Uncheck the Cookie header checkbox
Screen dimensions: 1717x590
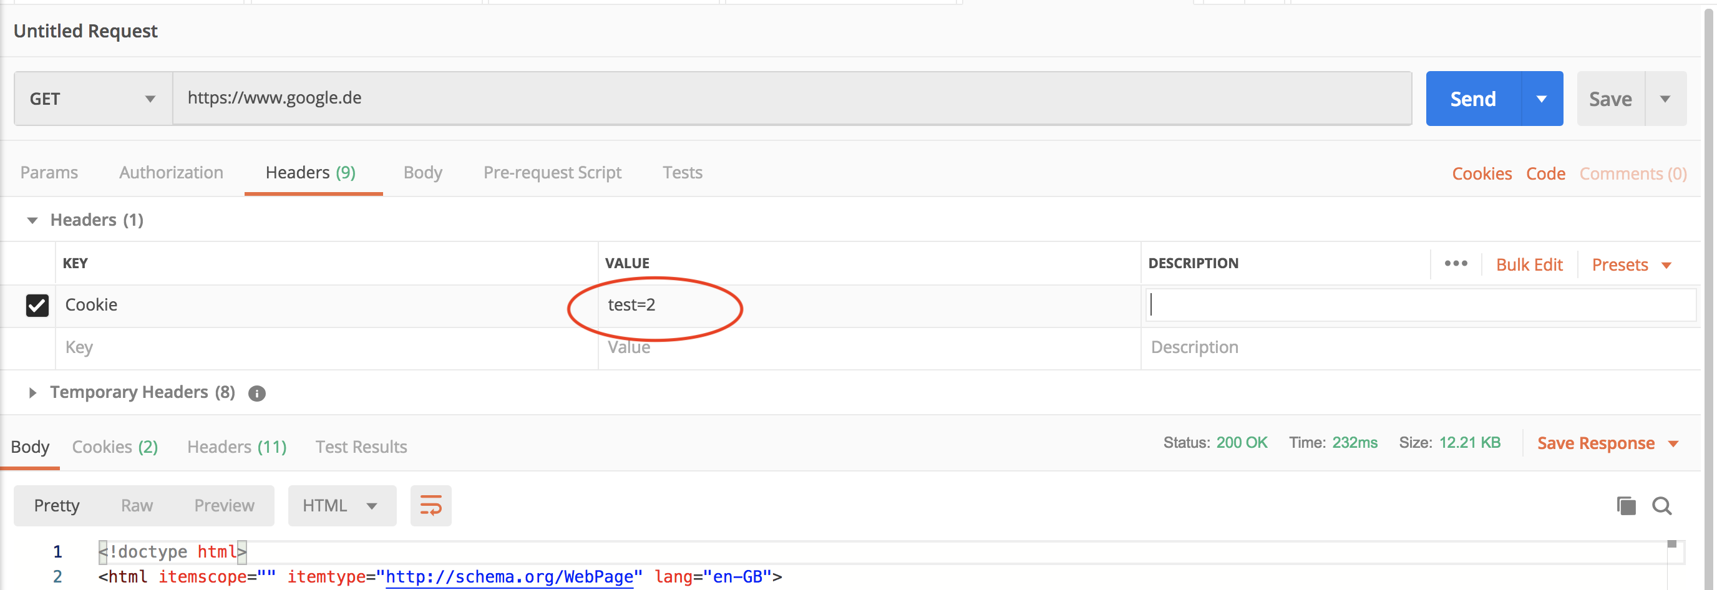coord(37,305)
